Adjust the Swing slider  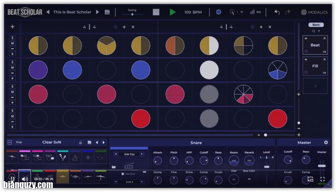point(132,14)
